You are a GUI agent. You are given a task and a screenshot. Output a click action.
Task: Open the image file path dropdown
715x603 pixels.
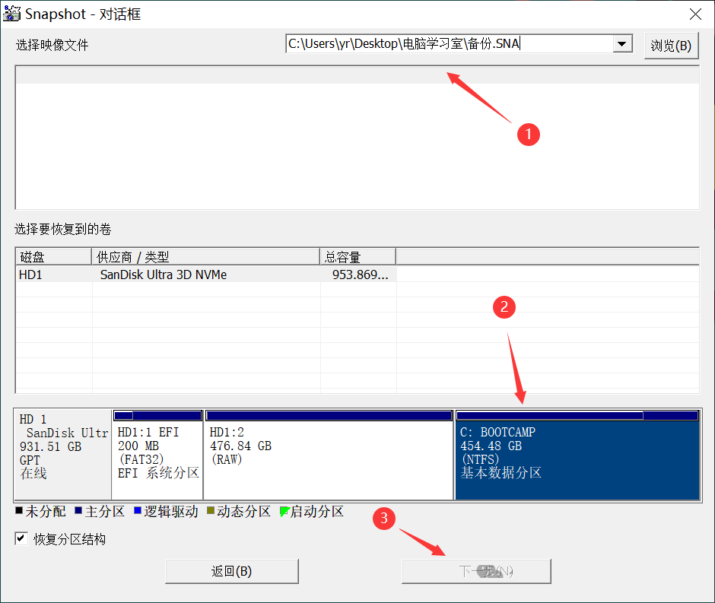tap(623, 44)
